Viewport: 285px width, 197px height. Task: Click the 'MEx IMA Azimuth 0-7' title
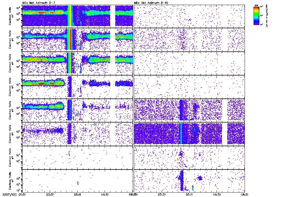point(36,3)
